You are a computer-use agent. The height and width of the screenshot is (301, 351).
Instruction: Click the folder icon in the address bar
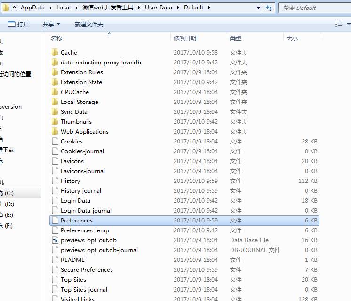(x=6, y=8)
